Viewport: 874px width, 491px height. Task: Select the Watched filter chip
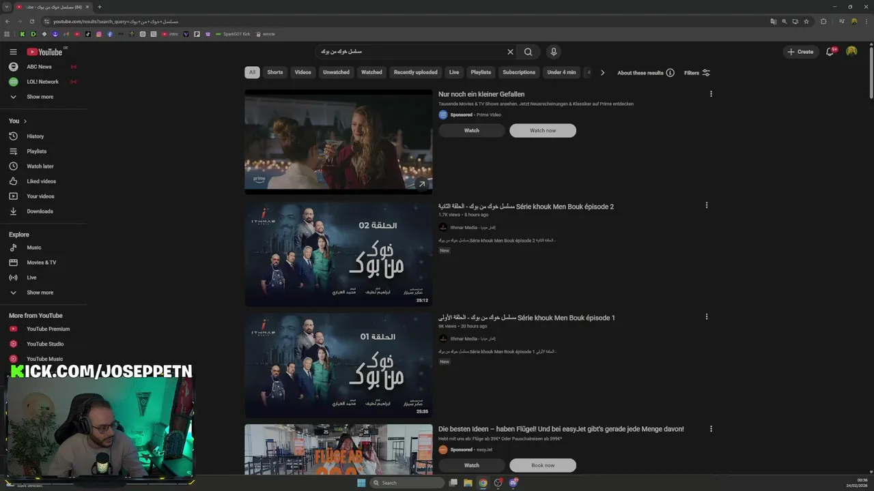(x=371, y=72)
